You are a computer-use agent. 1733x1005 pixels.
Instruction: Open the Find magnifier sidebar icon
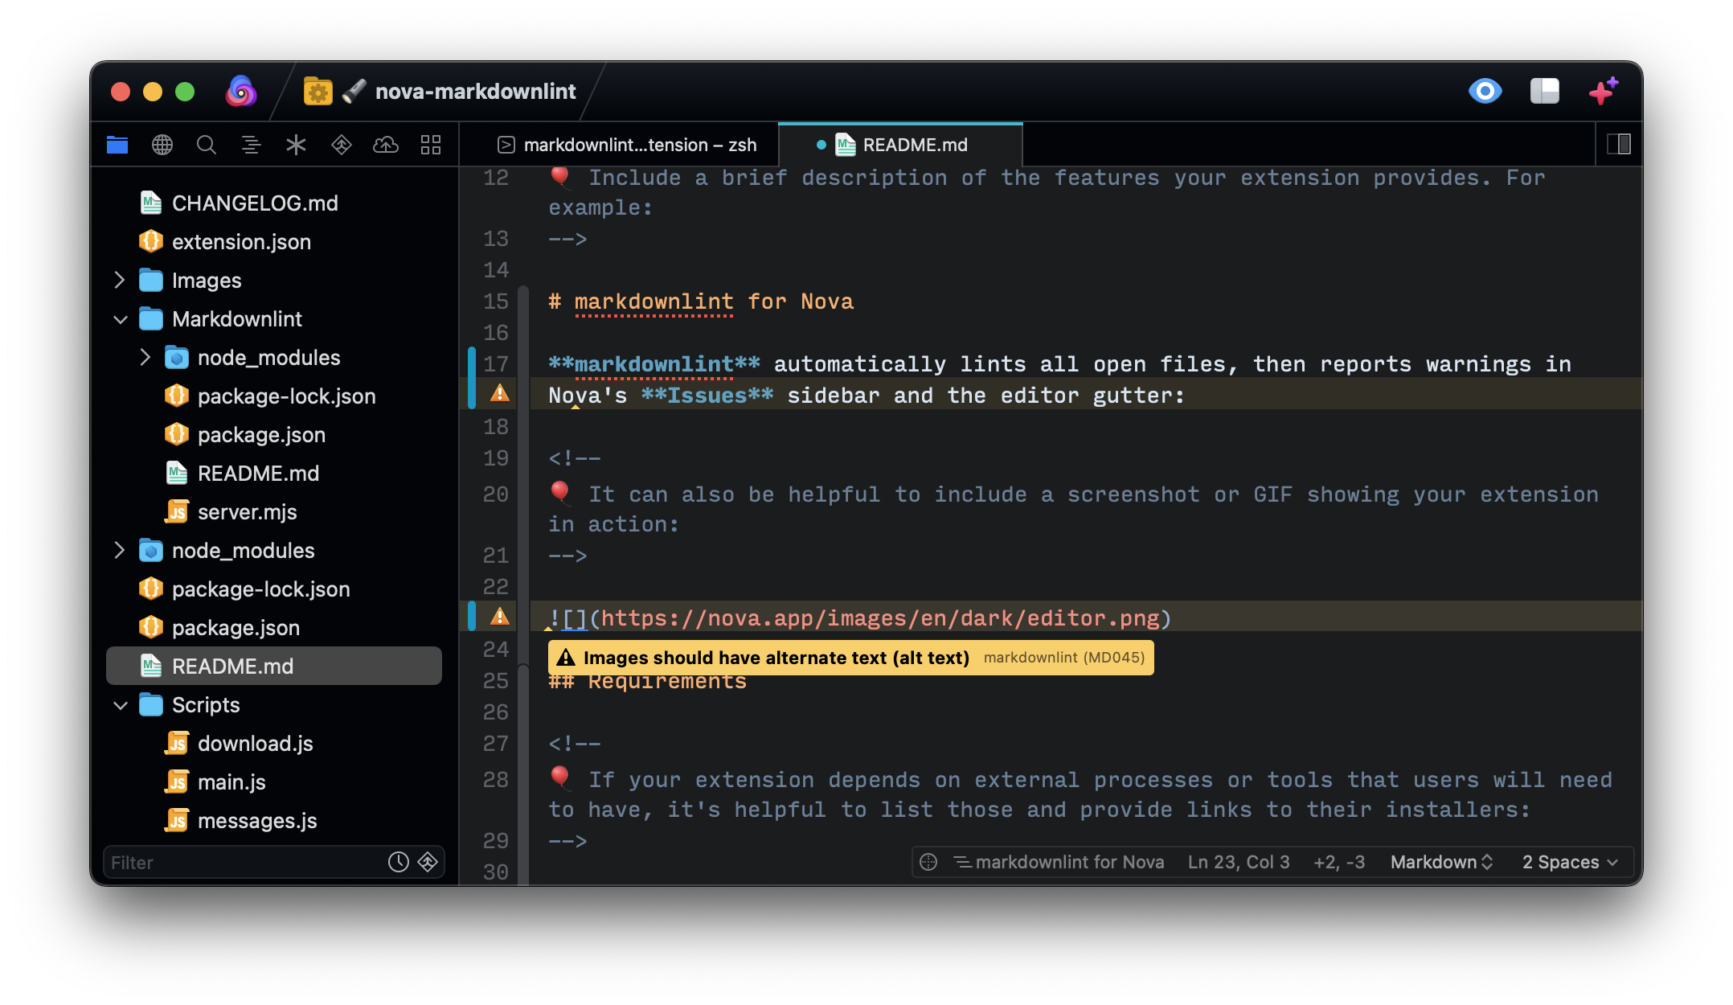click(207, 145)
